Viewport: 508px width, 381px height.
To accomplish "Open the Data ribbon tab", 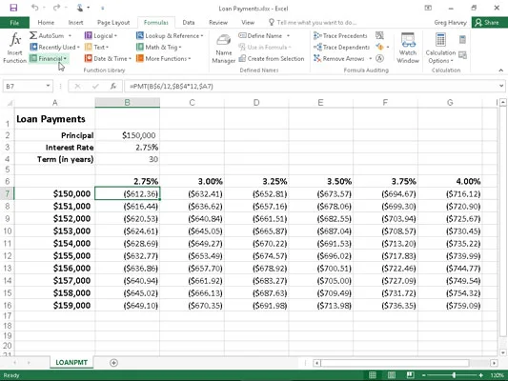I will (188, 22).
